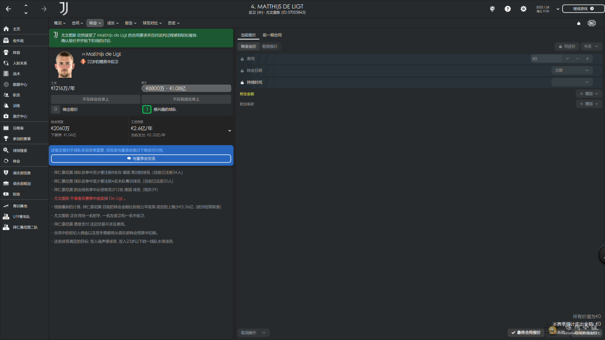The width and height of the screenshot is (605, 340).
Task: Click the globe world icon in header
Action: (492, 9)
